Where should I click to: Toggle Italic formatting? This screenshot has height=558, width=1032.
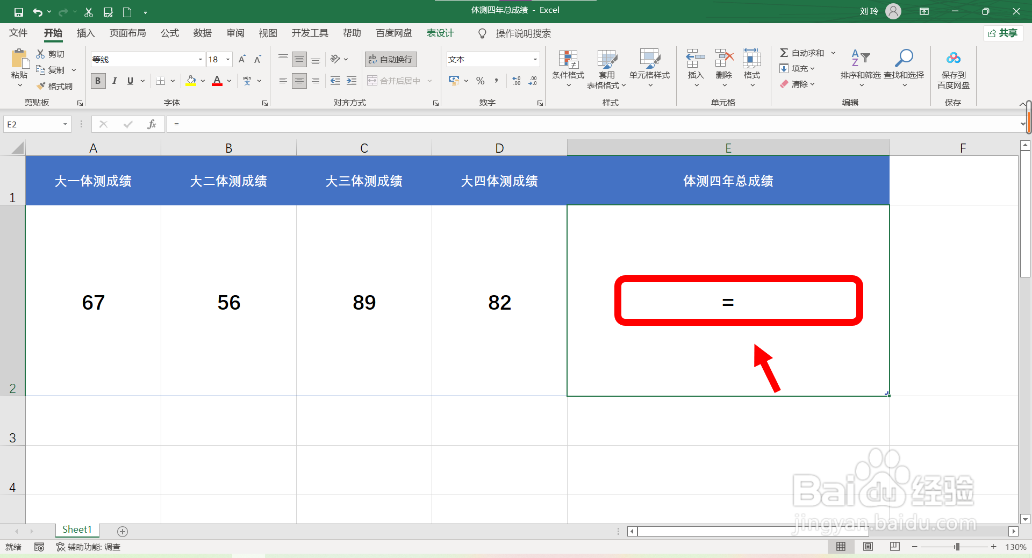[x=114, y=81]
